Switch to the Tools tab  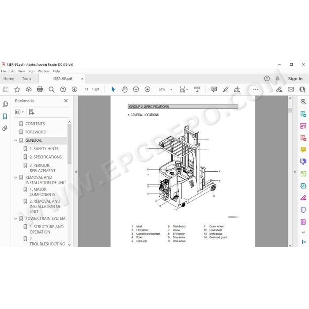pos(26,79)
